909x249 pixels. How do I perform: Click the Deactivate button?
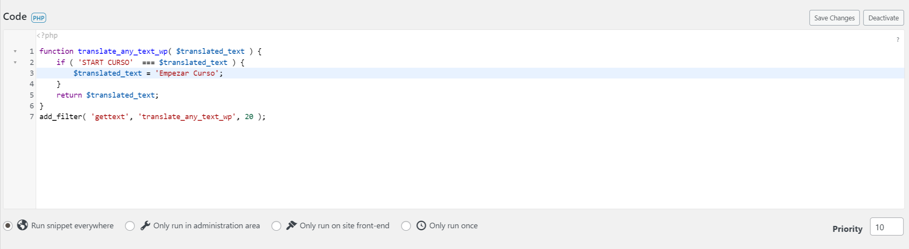883,18
